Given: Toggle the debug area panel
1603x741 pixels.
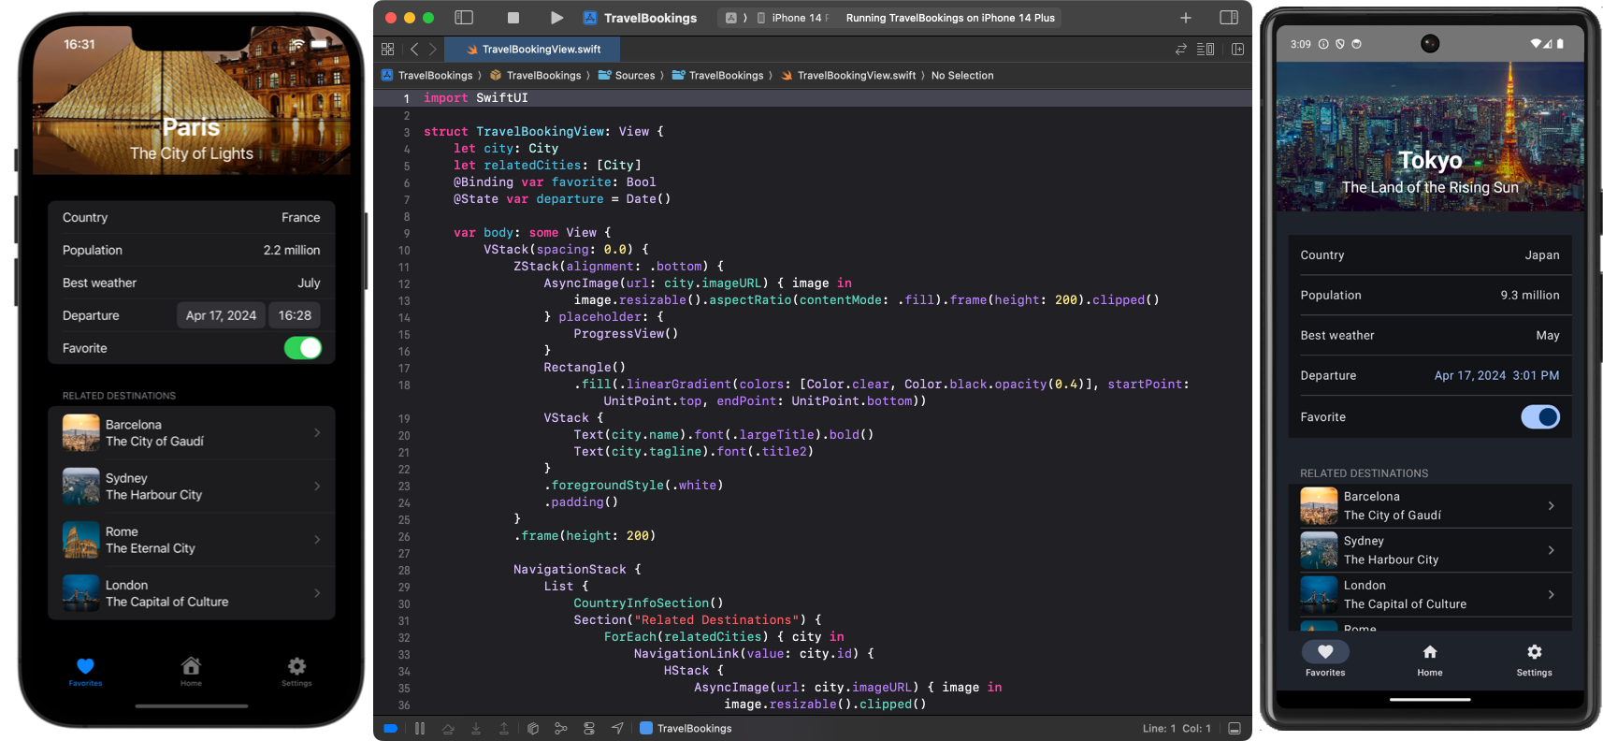Looking at the screenshot, I should click(x=1235, y=728).
